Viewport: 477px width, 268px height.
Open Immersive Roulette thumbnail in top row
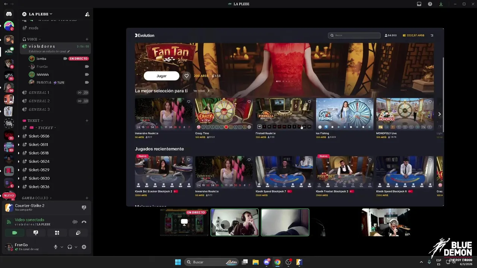click(x=164, y=114)
